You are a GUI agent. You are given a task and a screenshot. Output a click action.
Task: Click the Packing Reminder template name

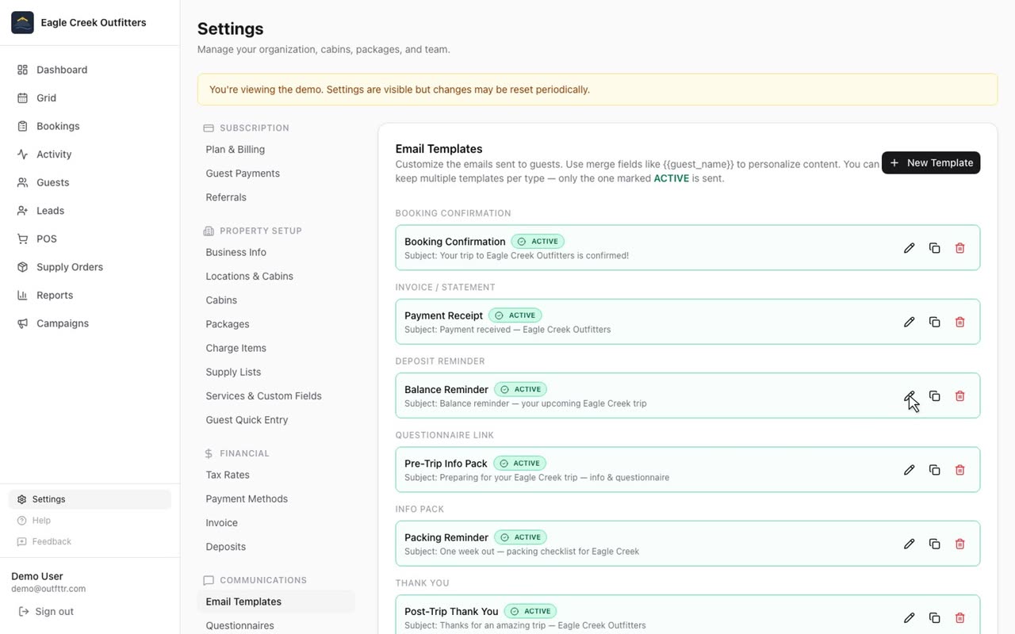point(446,537)
